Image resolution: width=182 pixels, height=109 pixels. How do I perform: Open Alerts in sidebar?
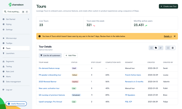[8, 77]
